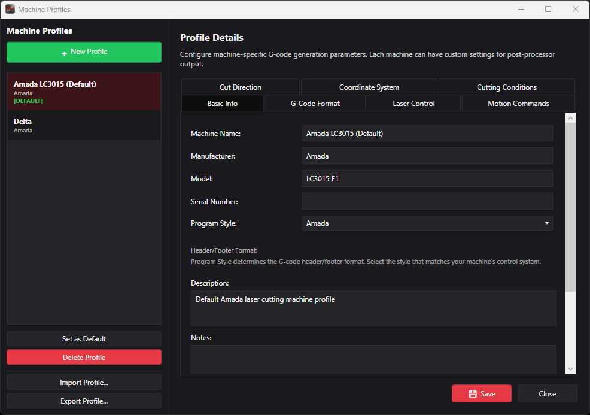Close the window with the X button

(x=575, y=9)
